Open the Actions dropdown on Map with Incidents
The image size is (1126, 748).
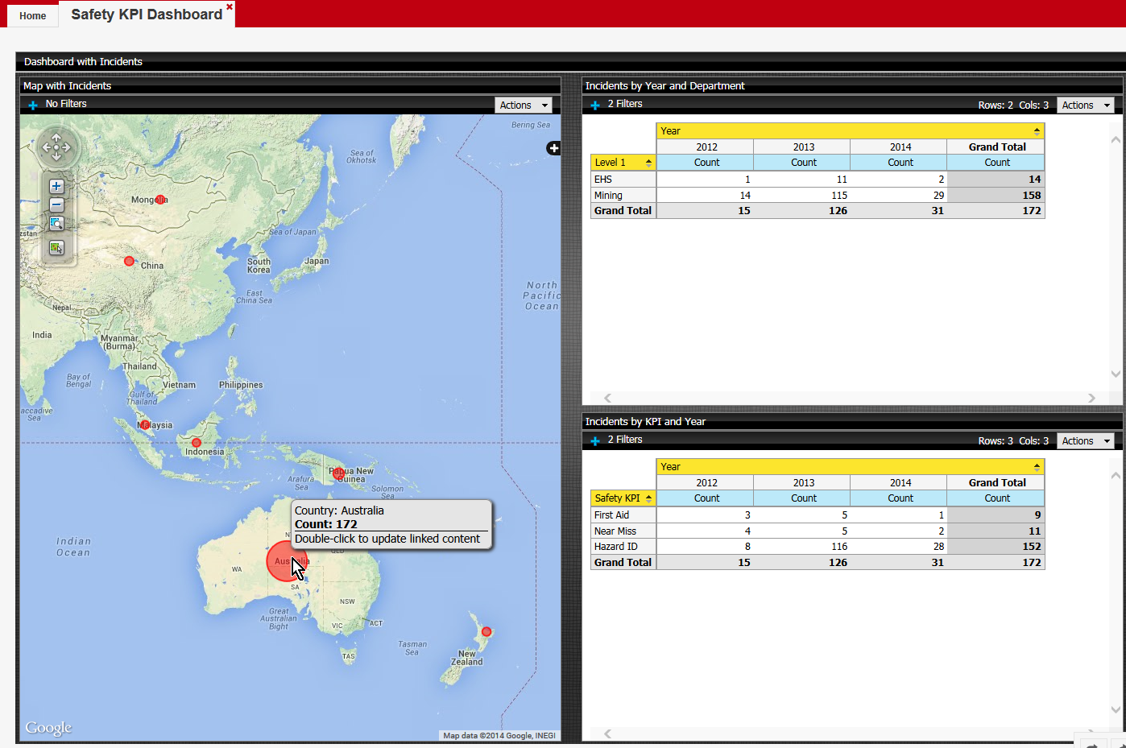click(x=524, y=105)
